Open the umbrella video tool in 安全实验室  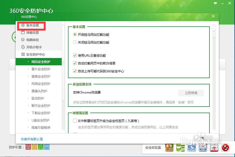tap(169, 148)
